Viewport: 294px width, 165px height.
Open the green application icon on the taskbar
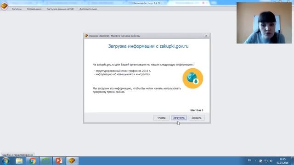46,161
